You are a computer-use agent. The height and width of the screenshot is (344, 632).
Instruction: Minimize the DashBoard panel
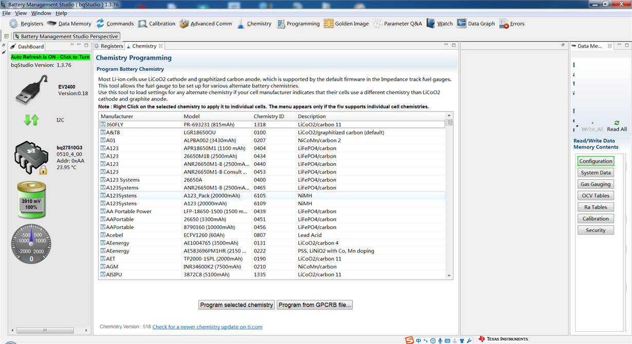click(79, 45)
